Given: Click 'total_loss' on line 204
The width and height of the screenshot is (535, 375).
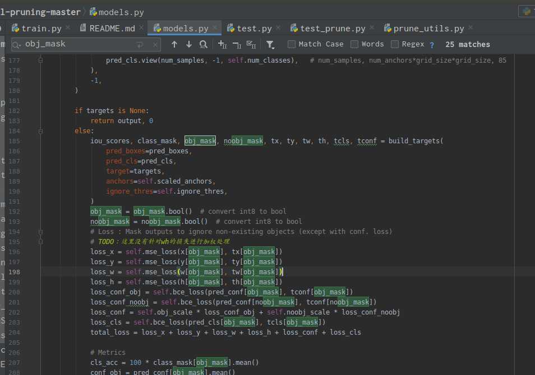Looking at the screenshot, I should 110,332.
